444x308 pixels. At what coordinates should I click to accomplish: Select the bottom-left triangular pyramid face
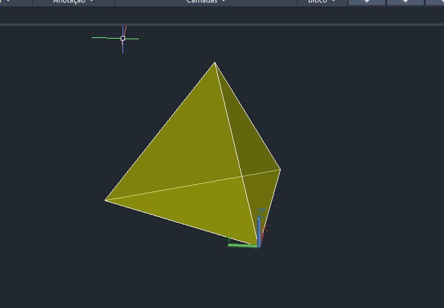196,206
